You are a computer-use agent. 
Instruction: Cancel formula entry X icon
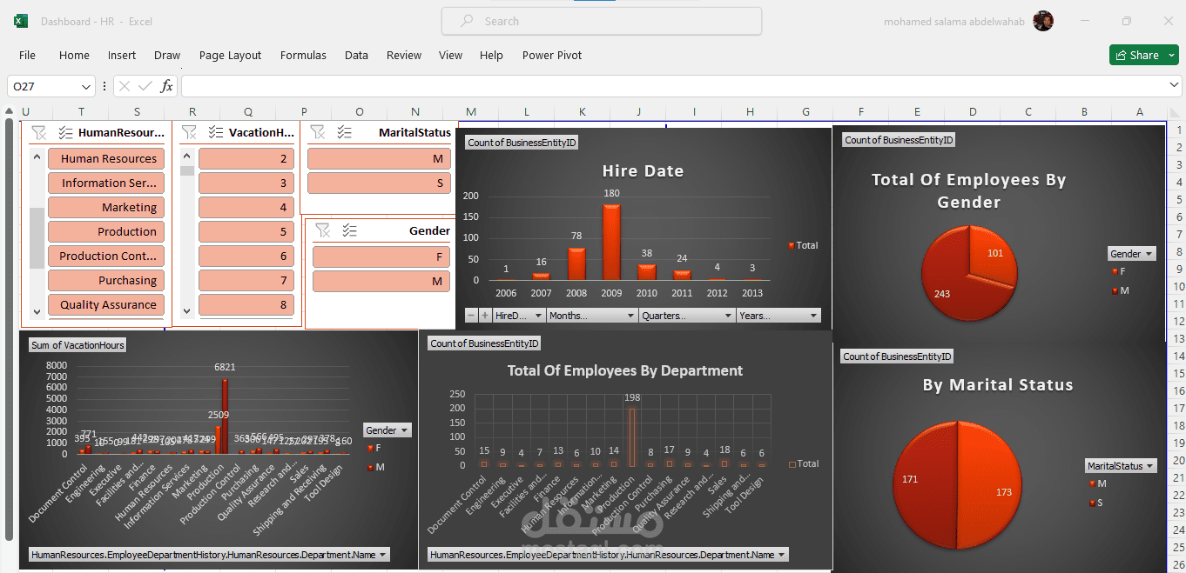point(125,86)
